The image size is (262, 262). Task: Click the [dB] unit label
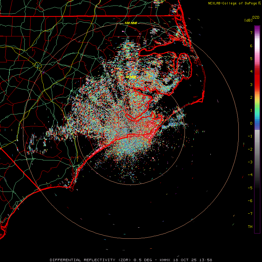(249, 20)
